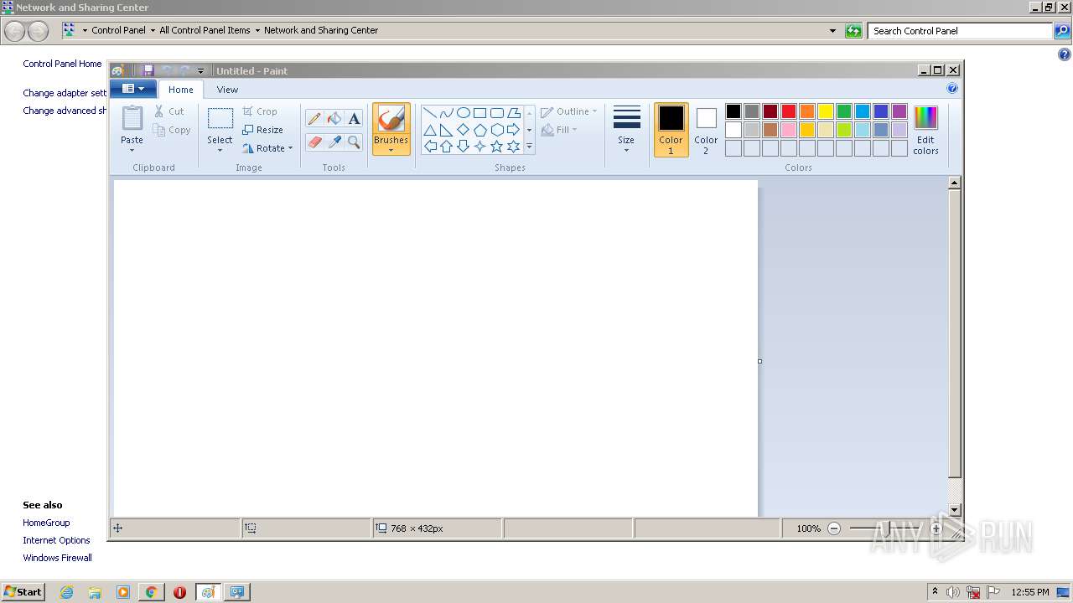Pick the Curve shape
Screen dimensions: 1073x603
pos(446,113)
